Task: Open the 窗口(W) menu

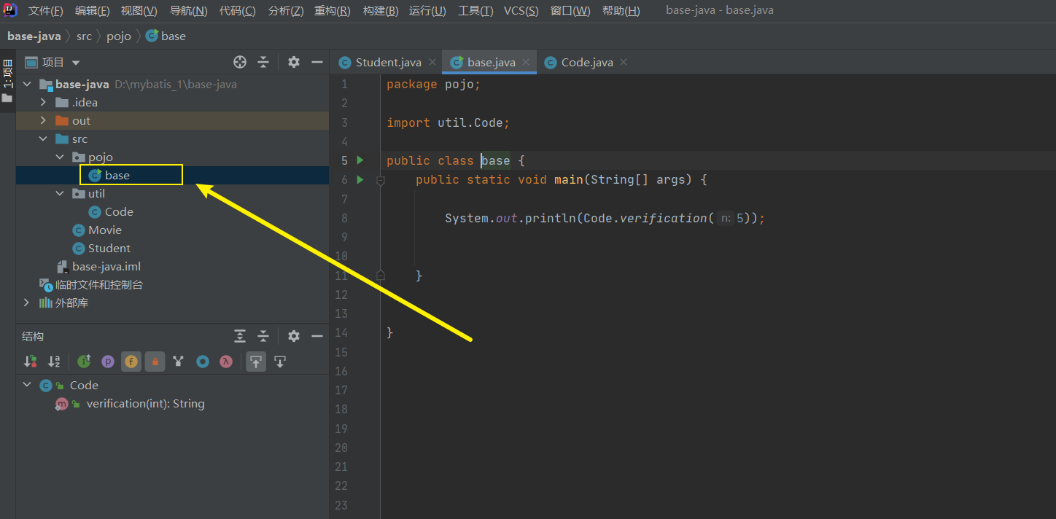Action: click(570, 11)
